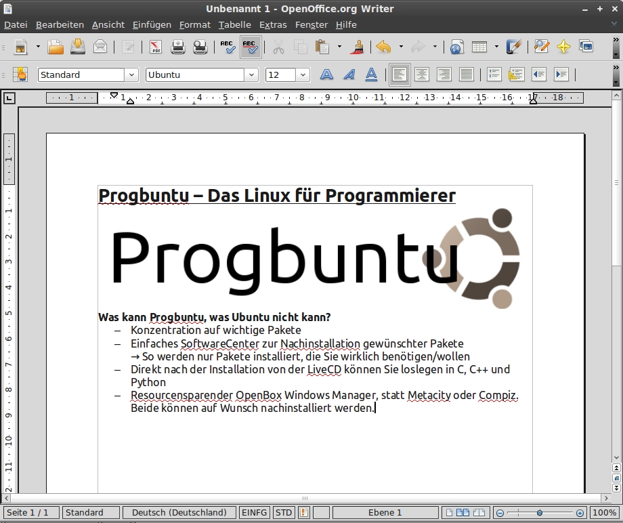Open the font name dropdown showing Ubuntu
Image resolution: width=623 pixels, height=523 pixels.
click(x=251, y=75)
